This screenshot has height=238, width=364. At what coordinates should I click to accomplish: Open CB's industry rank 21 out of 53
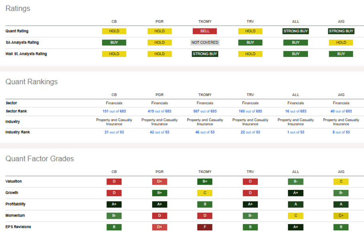point(114,132)
